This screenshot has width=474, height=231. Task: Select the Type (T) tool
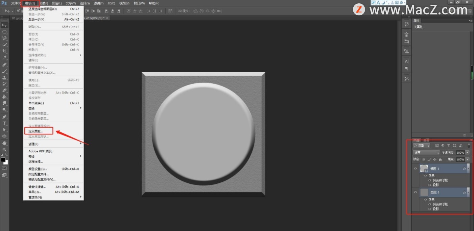[x=4, y=123]
